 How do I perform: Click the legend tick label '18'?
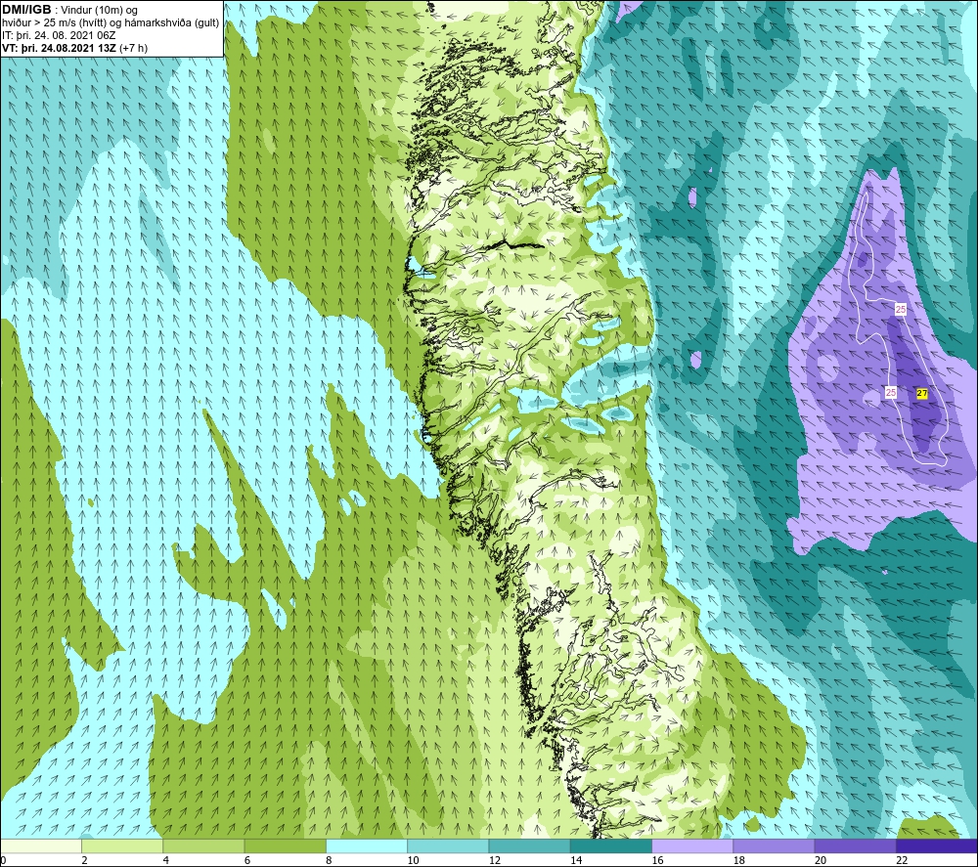[739, 861]
